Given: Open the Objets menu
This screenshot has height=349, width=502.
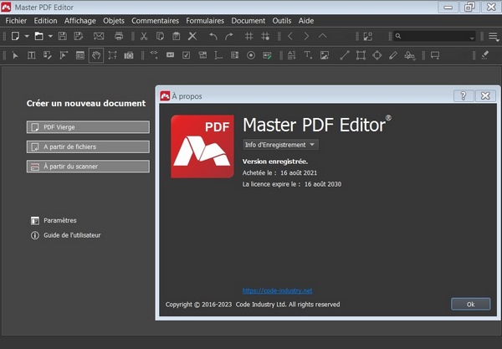Looking at the screenshot, I should click(114, 21).
